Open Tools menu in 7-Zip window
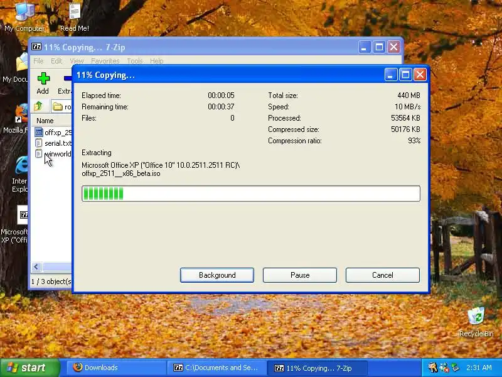The height and width of the screenshot is (377, 502). coord(134,61)
